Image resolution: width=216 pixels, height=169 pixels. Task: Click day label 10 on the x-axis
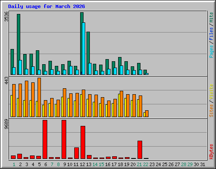click(x=70, y=164)
